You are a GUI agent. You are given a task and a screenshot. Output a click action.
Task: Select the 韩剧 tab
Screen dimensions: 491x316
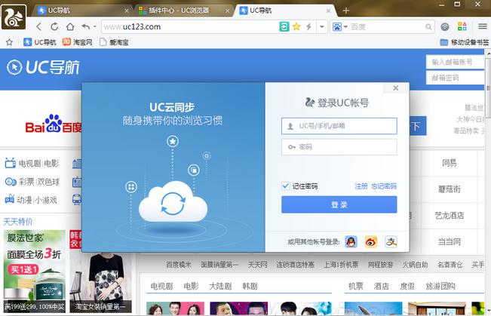[250, 286]
